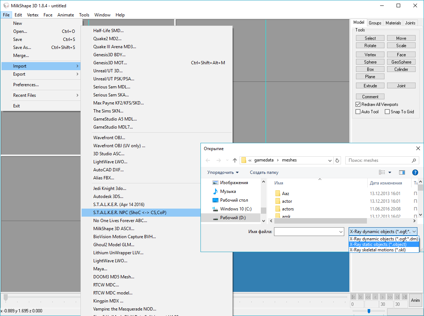This screenshot has width=424, height=316.
Task: Click Создать папку button
Action: [264, 172]
